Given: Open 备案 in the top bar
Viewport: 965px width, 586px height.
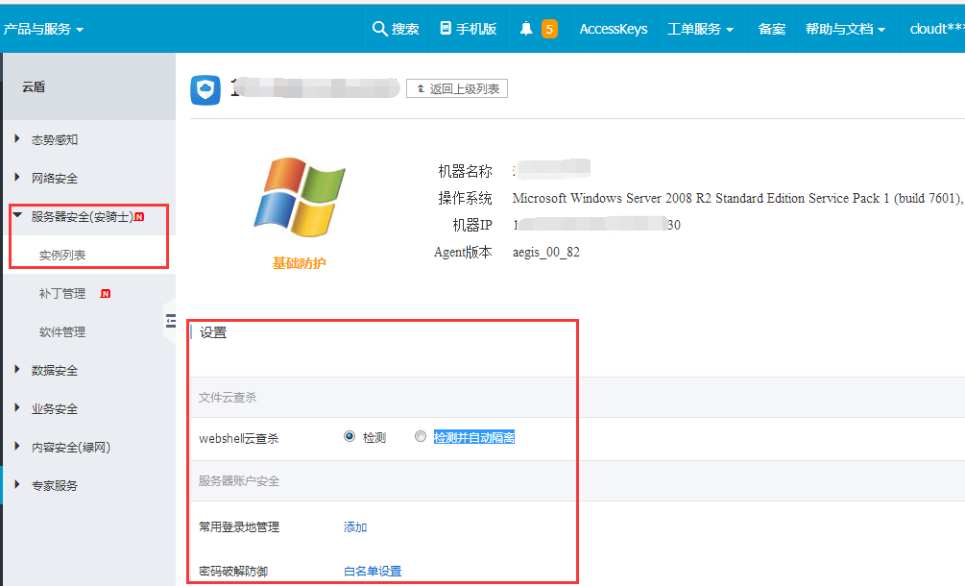Looking at the screenshot, I should pos(772,29).
